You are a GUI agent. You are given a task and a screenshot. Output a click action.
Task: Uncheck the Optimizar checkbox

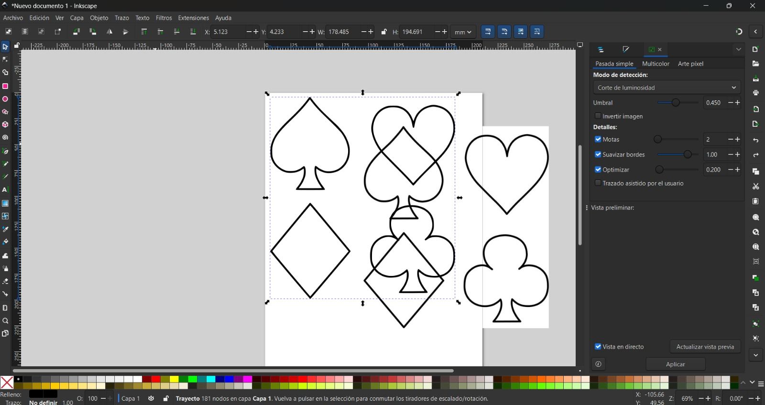coord(598,169)
